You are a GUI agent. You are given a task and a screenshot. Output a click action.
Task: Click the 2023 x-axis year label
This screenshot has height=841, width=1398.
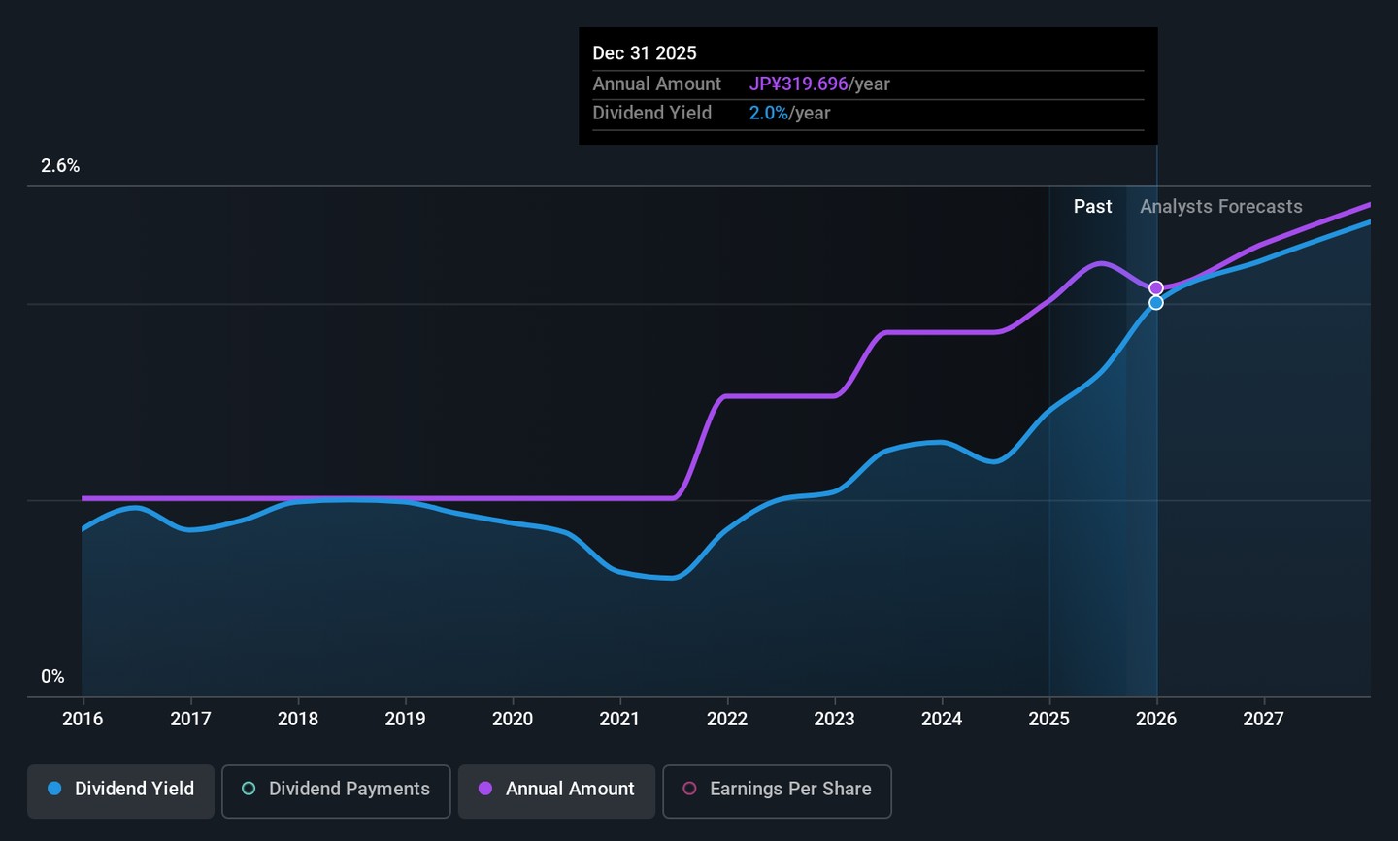pyautogui.click(x=834, y=719)
